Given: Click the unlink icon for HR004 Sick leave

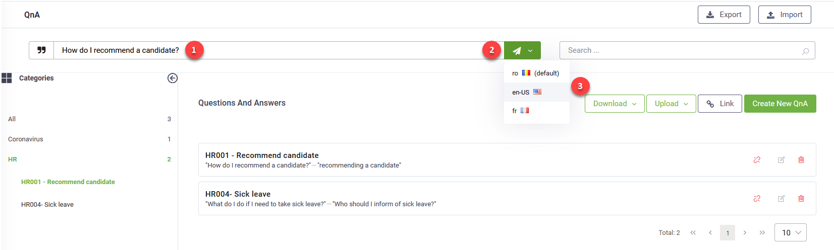Looking at the screenshot, I should click(757, 199).
